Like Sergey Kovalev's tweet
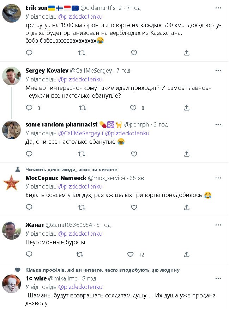Screen dimensions: 235x309 (134, 108)
